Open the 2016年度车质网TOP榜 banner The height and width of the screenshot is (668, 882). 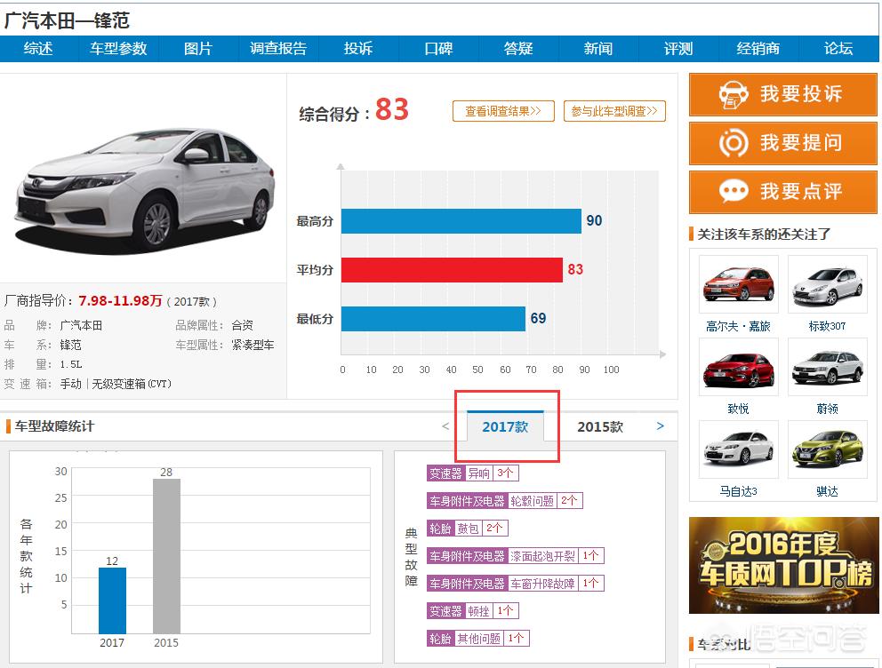click(x=783, y=565)
